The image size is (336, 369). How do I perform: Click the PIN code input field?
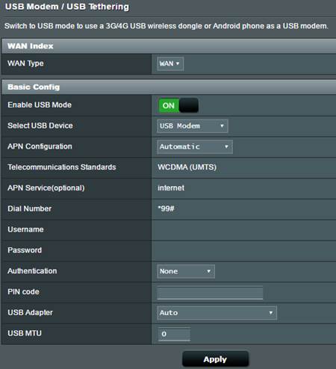210,292
